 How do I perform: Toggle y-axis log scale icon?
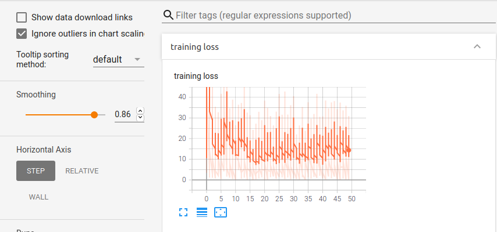point(202,212)
